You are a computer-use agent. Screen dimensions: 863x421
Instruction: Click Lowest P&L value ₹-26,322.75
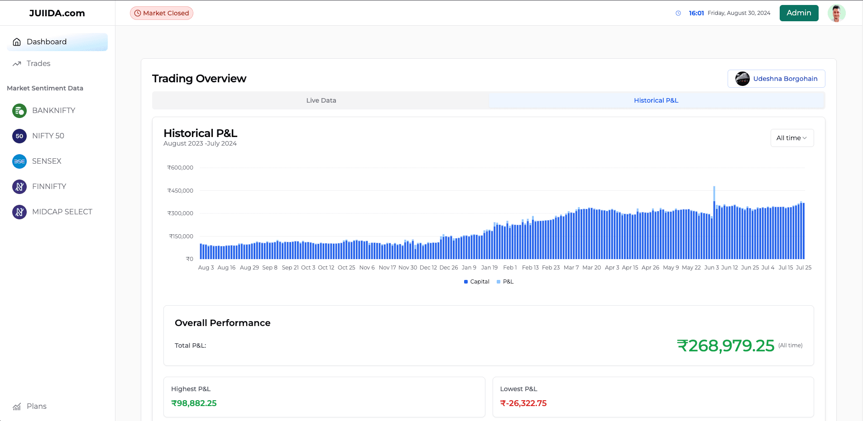coord(523,403)
